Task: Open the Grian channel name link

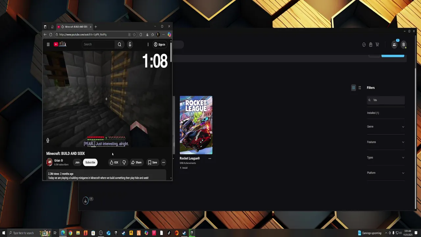Action: (57, 161)
